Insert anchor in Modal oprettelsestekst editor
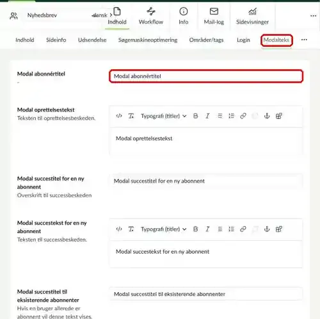 coord(267,116)
